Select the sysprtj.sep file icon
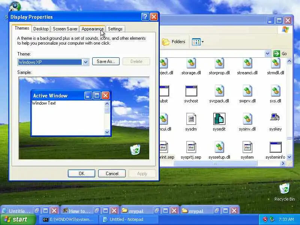 191,147
